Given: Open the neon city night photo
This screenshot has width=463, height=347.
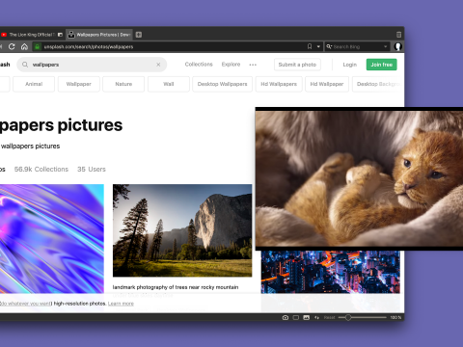Looking at the screenshot, I should coord(331,272).
